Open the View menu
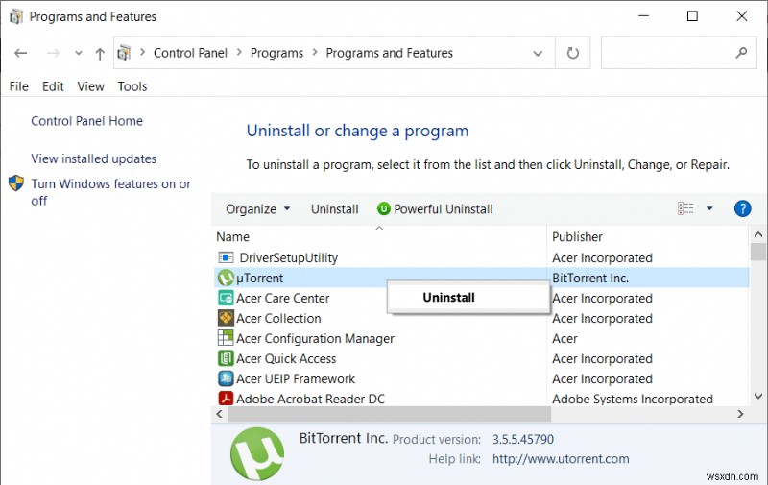This screenshot has width=768, height=485. tap(90, 86)
